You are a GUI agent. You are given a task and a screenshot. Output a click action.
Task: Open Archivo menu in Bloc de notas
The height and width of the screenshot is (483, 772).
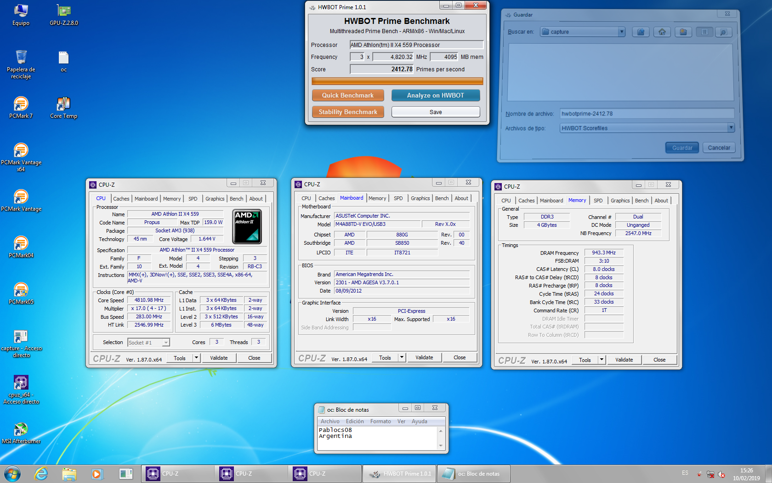330,421
